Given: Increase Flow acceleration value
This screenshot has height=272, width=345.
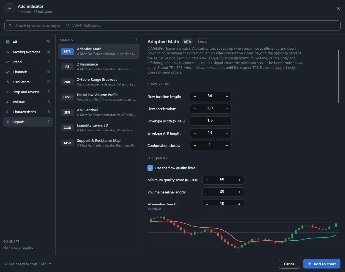Looking at the screenshot, I should pos(227,109).
